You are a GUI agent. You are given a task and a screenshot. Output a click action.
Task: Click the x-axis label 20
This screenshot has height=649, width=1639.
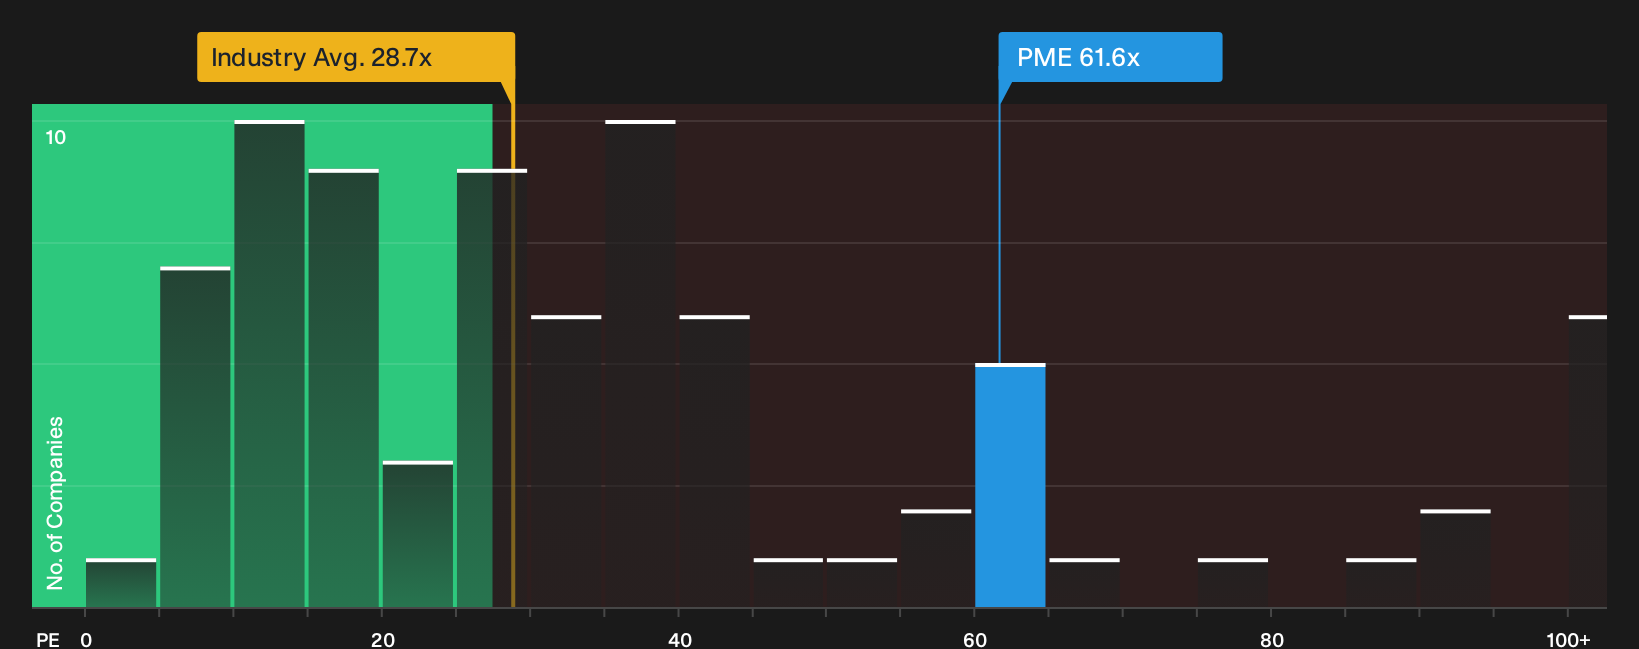click(x=382, y=639)
